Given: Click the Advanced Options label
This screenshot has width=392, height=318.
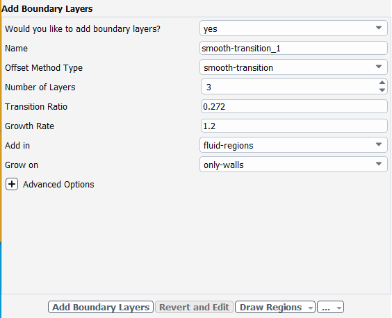Looking at the screenshot, I should (x=58, y=185).
